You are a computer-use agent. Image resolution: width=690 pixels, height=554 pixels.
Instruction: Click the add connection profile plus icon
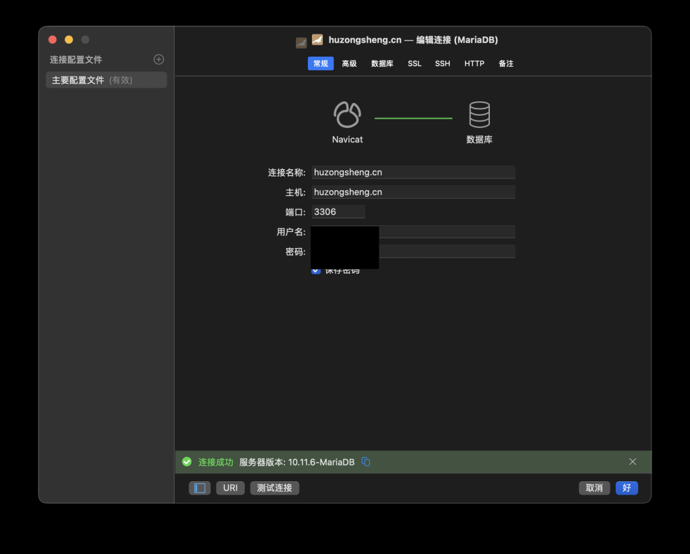tap(159, 59)
